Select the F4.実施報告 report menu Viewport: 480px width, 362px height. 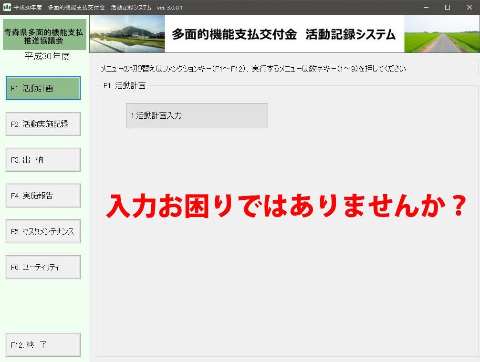[x=42, y=195]
